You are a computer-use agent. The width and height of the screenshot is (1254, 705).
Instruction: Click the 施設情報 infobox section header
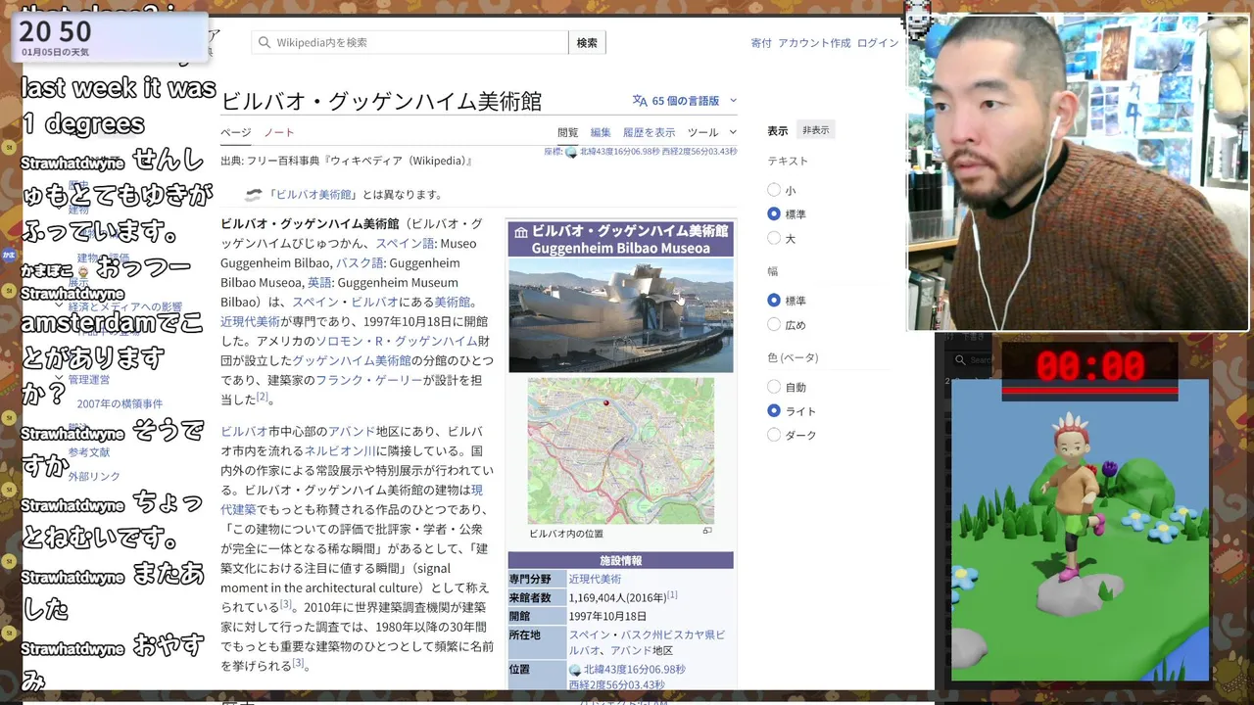tap(620, 560)
